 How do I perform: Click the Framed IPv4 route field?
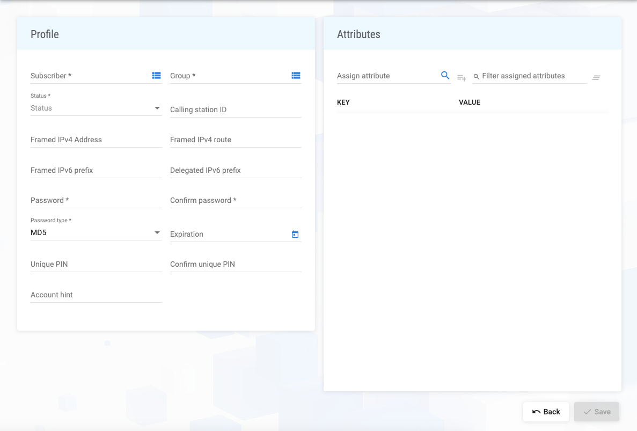point(236,140)
